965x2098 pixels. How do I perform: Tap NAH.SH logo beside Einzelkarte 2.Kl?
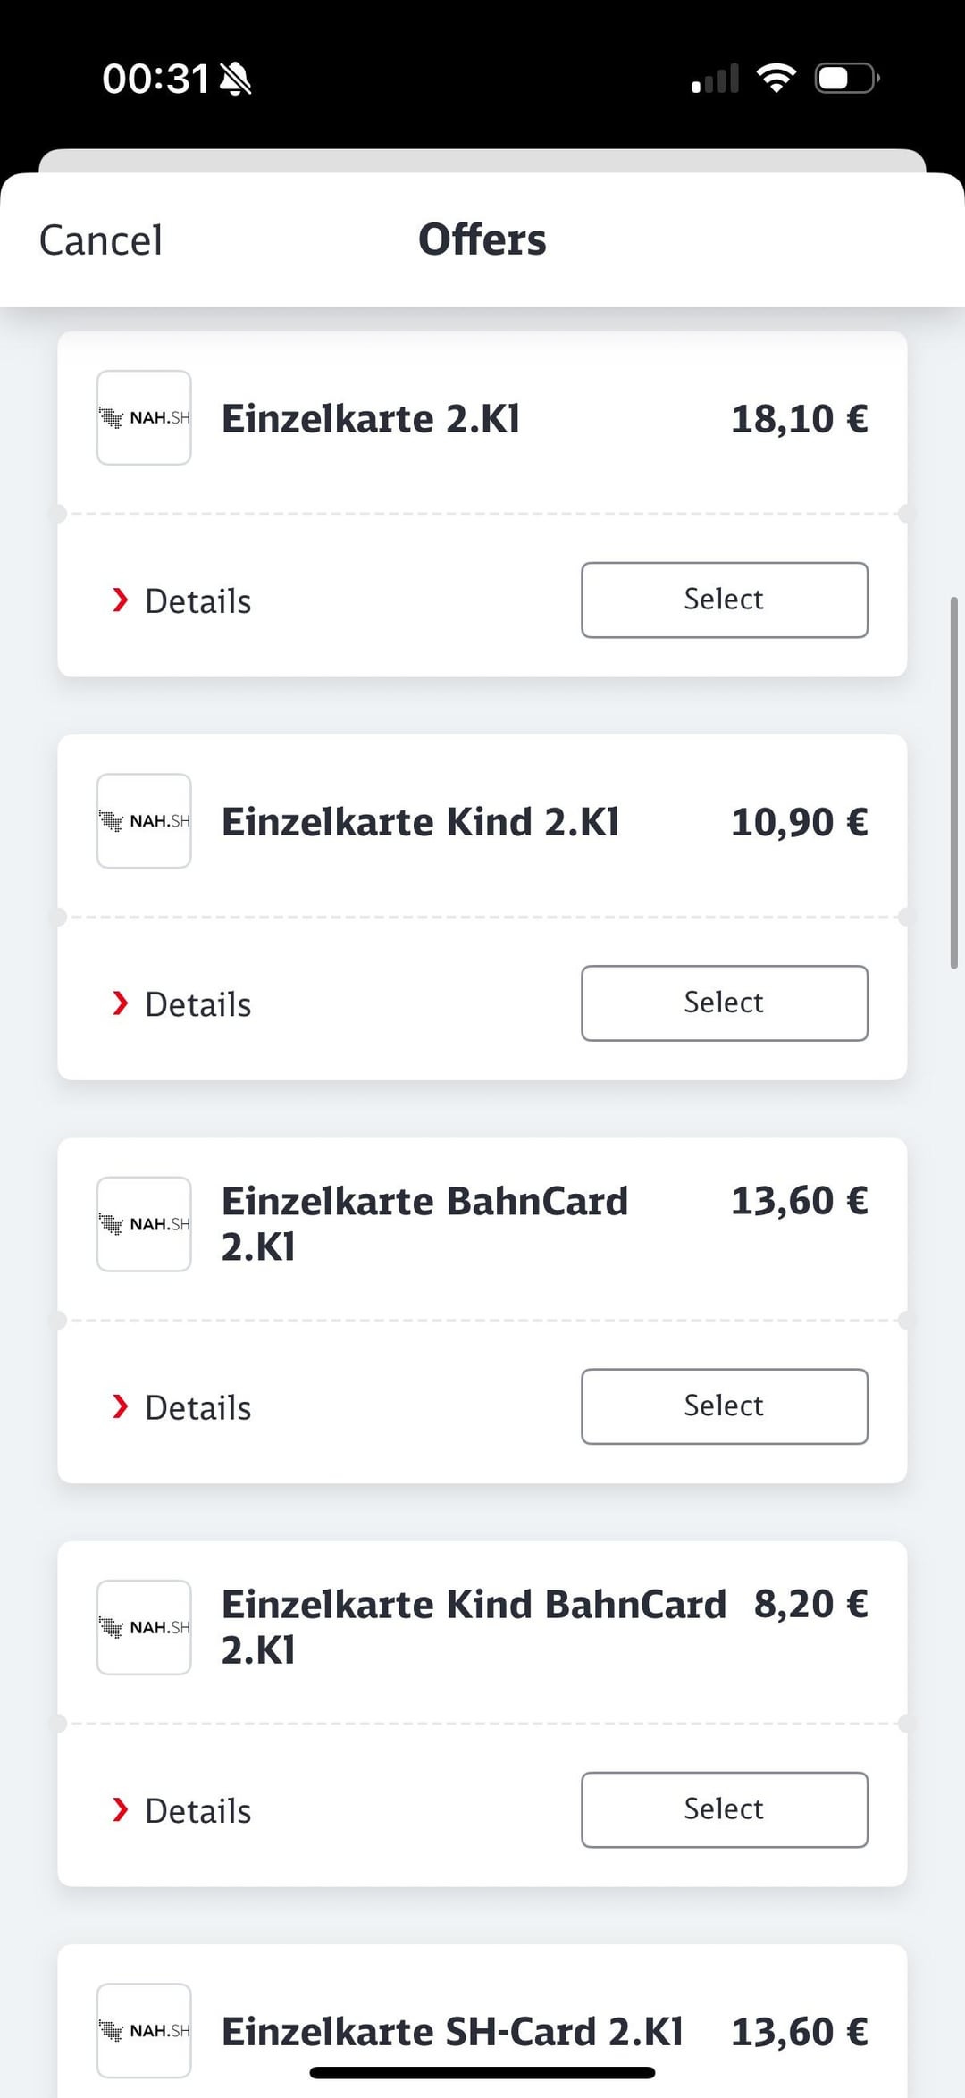[x=144, y=417]
